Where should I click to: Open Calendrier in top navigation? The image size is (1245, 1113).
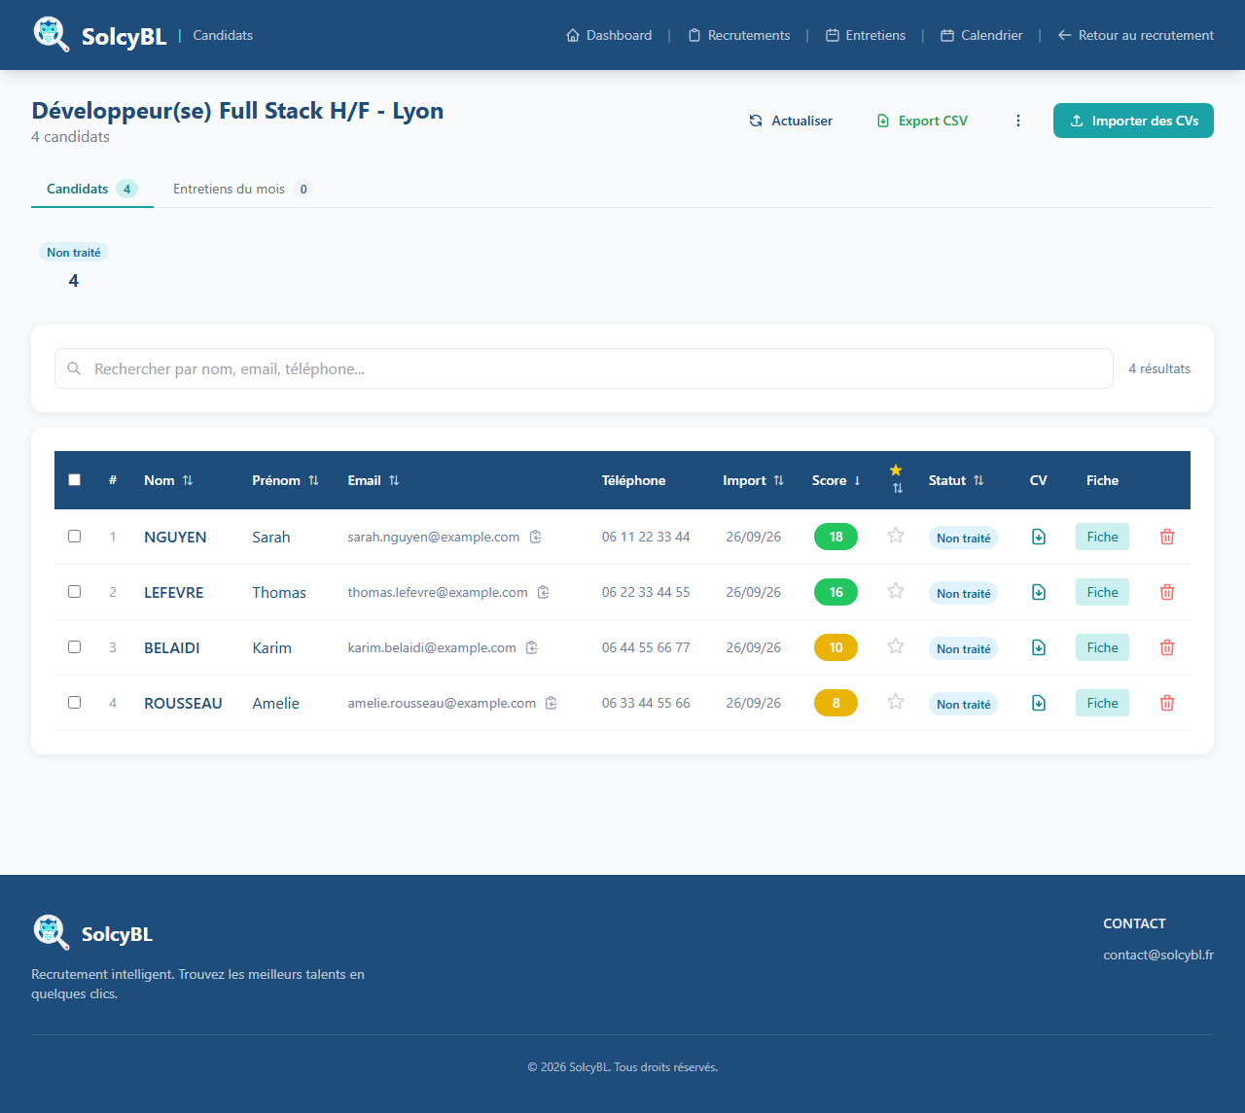(981, 35)
